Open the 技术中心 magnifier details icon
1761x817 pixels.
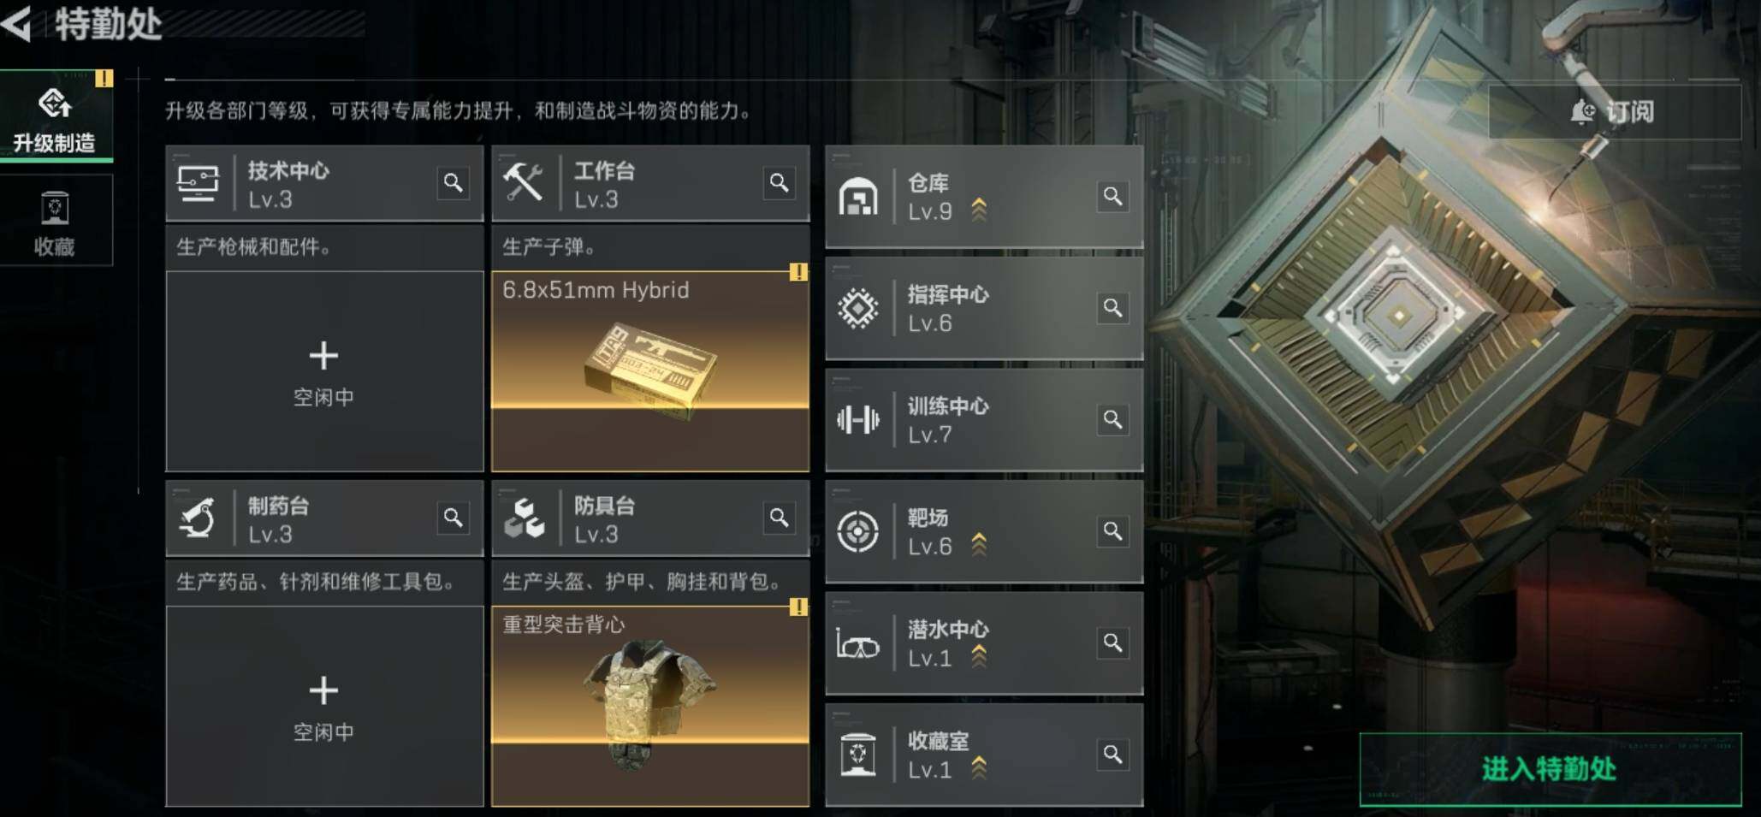click(x=454, y=183)
